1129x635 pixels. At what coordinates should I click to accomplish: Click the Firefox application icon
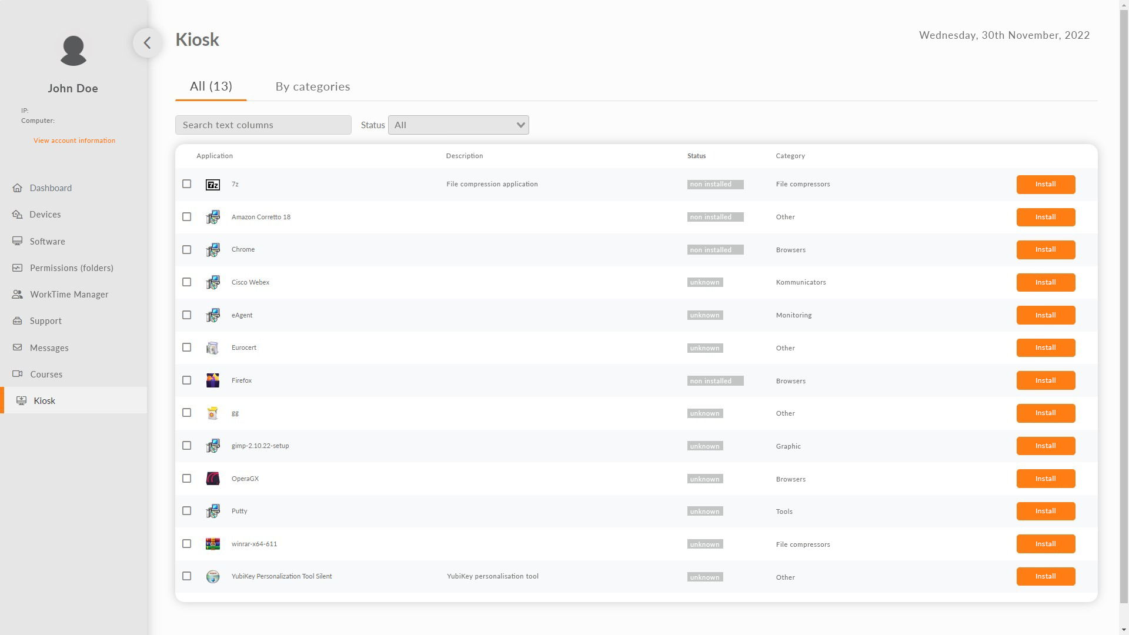pyautogui.click(x=213, y=380)
